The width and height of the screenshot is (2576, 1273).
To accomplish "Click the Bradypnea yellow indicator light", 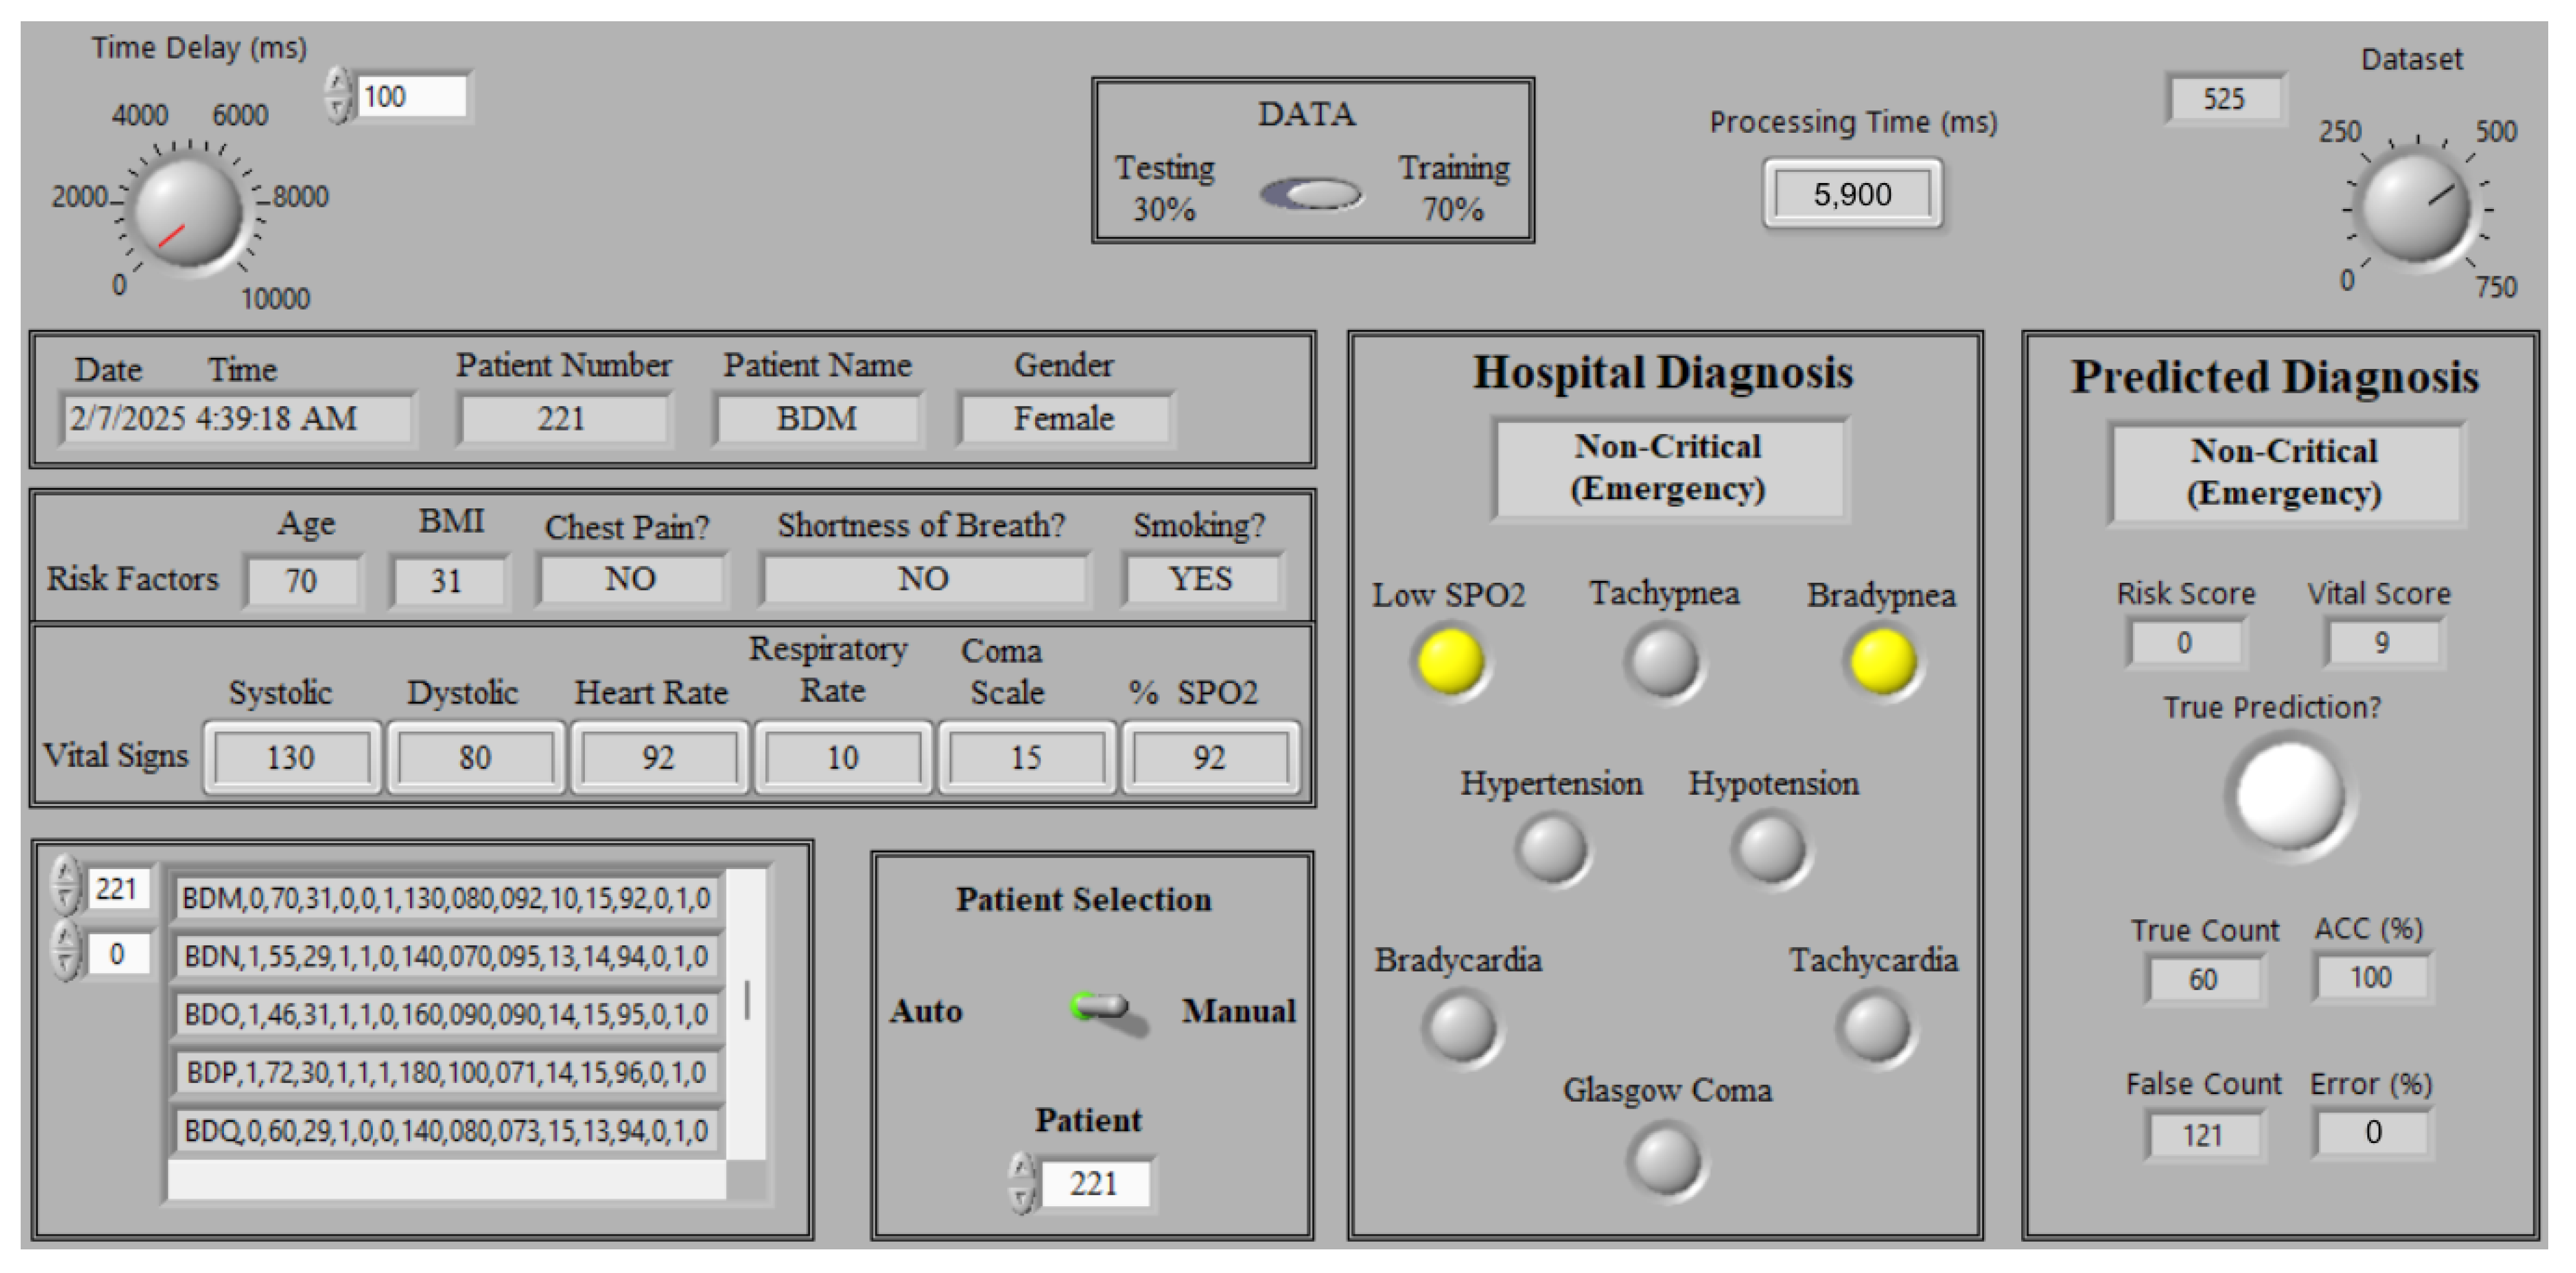I will point(1882,661).
